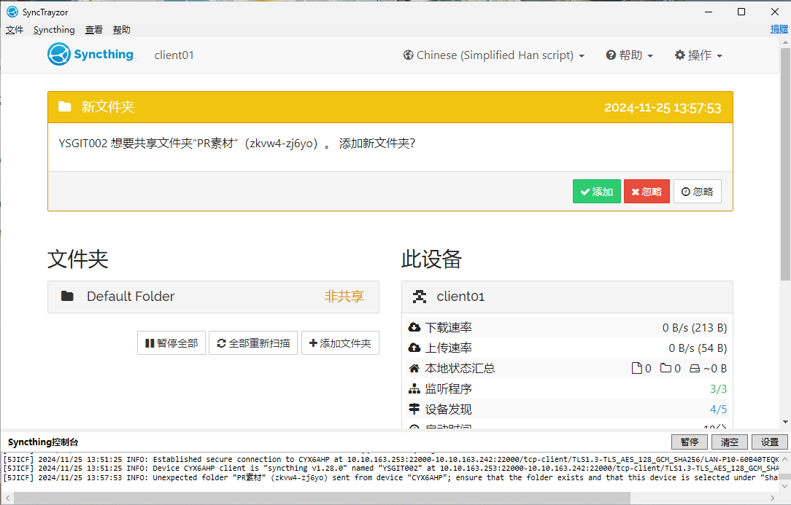Screen dimensions: 791x505
Task: Click the 捐赠 donate link
Action: pyautogui.click(x=779, y=29)
